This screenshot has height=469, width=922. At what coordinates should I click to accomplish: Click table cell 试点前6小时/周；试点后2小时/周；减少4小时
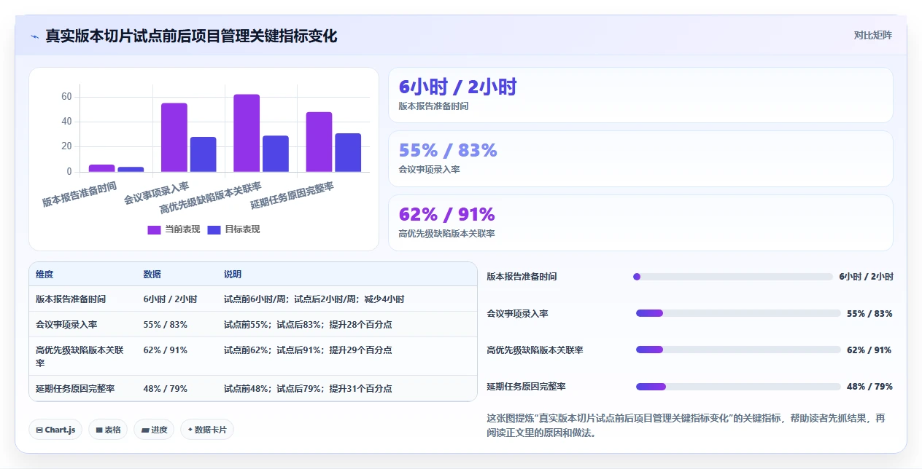314,299
